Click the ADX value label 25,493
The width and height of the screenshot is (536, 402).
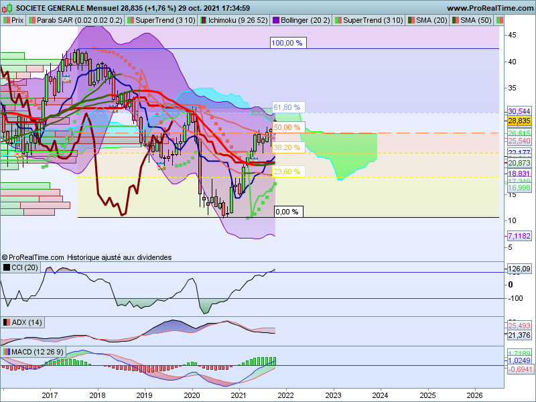click(519, 326)
